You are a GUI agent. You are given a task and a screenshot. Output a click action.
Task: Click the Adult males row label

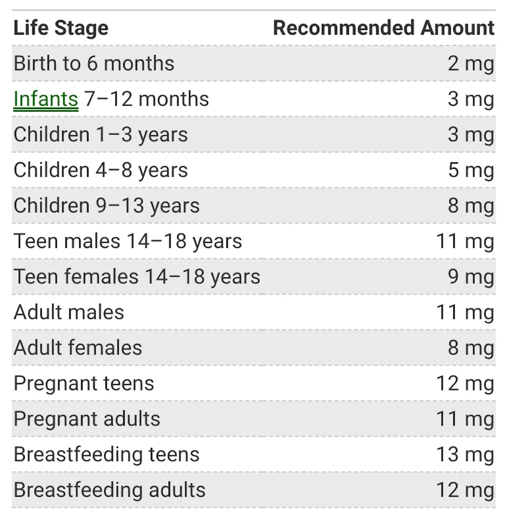click(69, 312)
